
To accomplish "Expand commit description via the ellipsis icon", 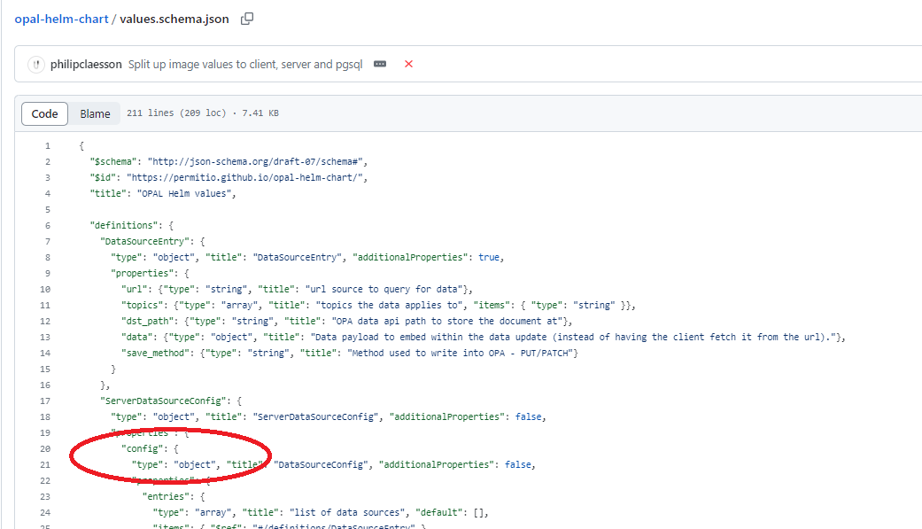I will 380,64.
